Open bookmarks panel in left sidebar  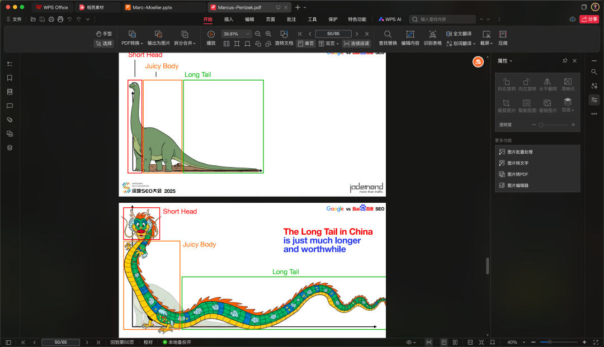pyautogui.click(x=10, y=78)
